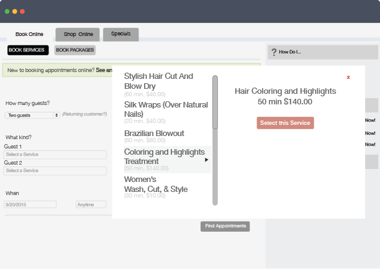Viewport: 380px width, 269px height.
Task: Click the question mark How Do I icon
Action: (x=274, y=52)
